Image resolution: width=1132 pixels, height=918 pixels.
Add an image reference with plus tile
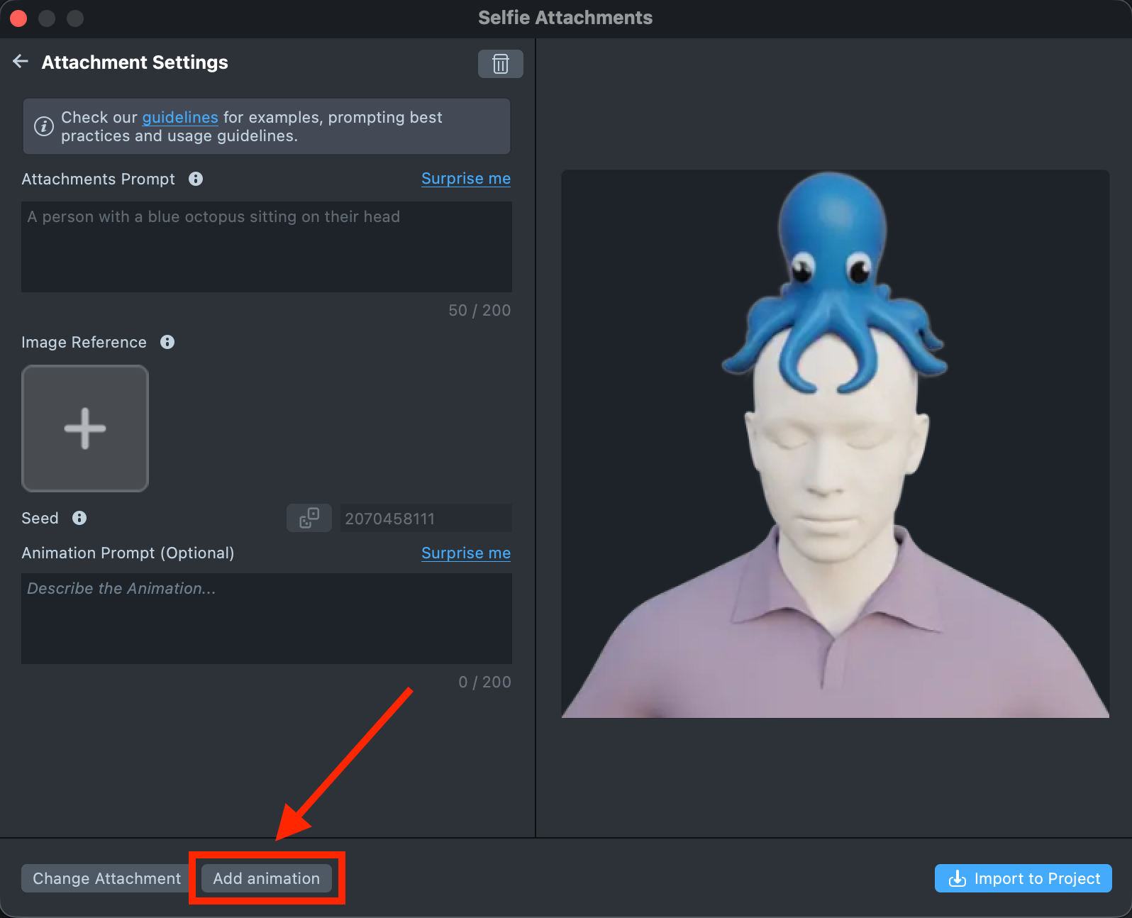point(85,428)
